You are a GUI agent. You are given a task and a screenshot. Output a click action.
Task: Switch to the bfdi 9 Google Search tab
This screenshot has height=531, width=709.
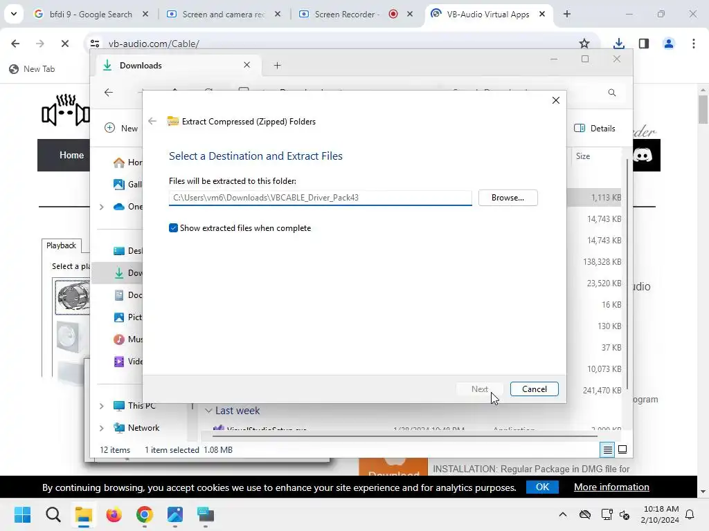(x=91, y=14)
